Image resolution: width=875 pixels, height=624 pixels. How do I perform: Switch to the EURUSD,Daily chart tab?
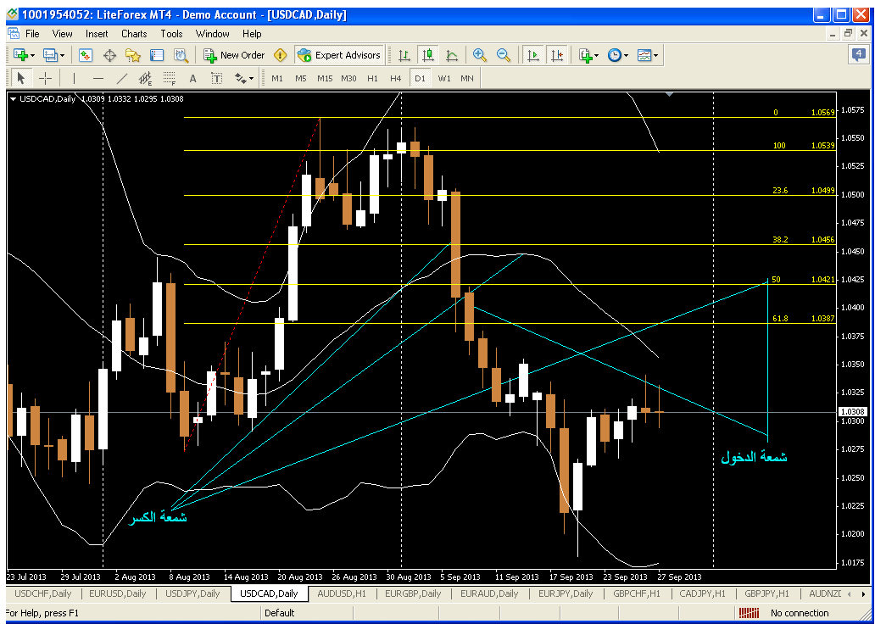click(x=117, y=593)
